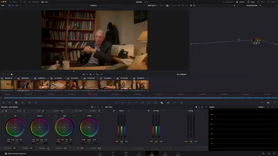
Task: Open the Motion Effects palette
Action: pyautogui.click(x=36, y=103)
